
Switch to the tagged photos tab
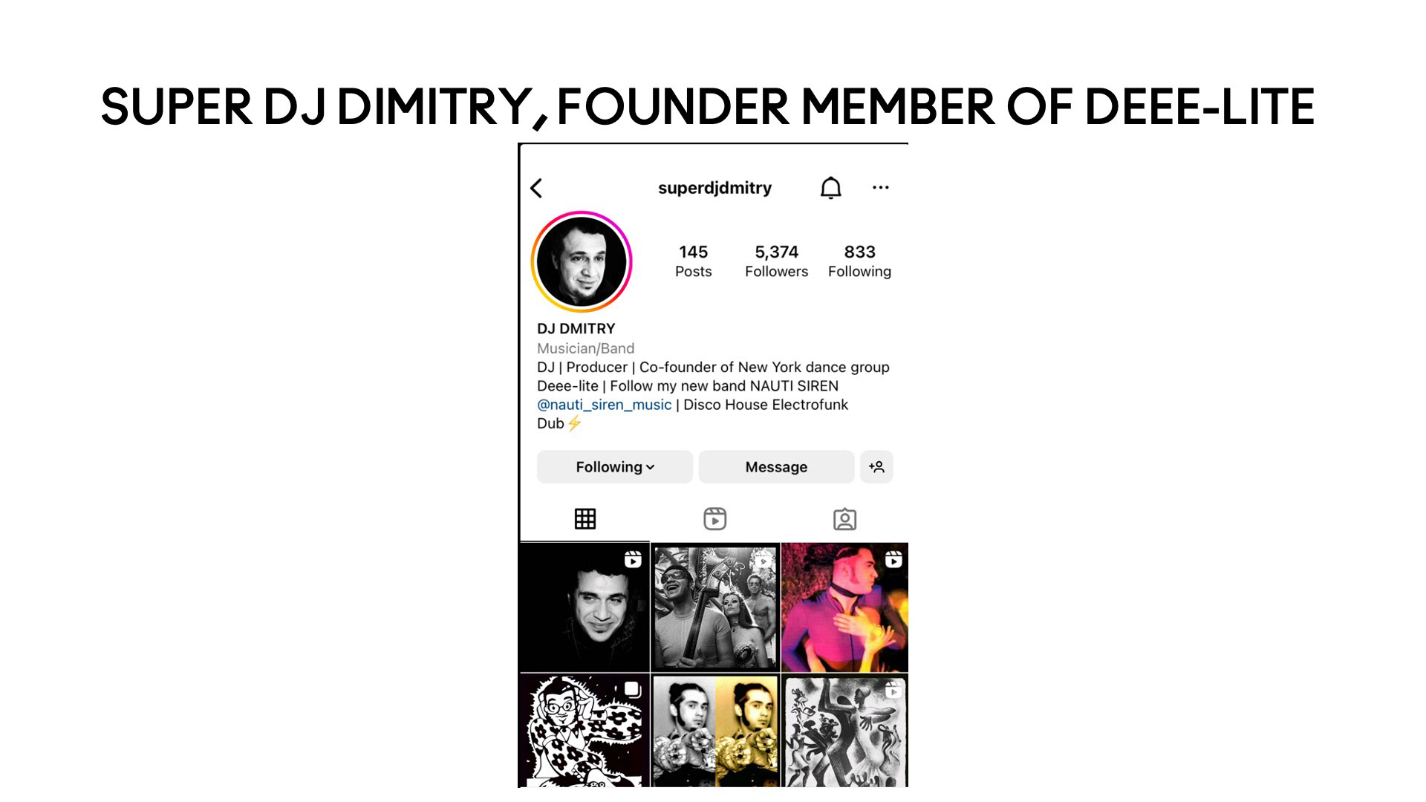[x=844, y=519]
